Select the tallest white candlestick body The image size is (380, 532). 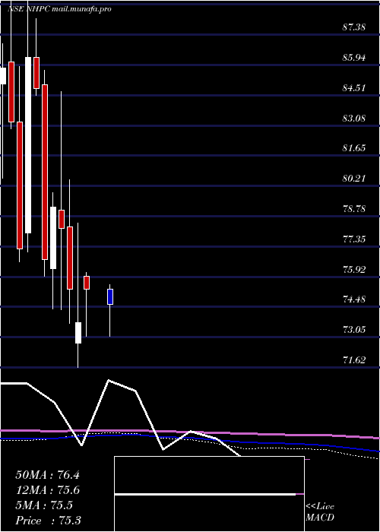(x=28, y=145)
